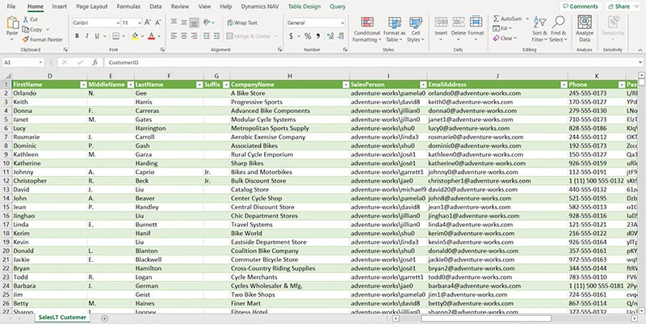646x324 pixels.
Task: Click the Fill Color bucket icon
Action: click(135, 36)
